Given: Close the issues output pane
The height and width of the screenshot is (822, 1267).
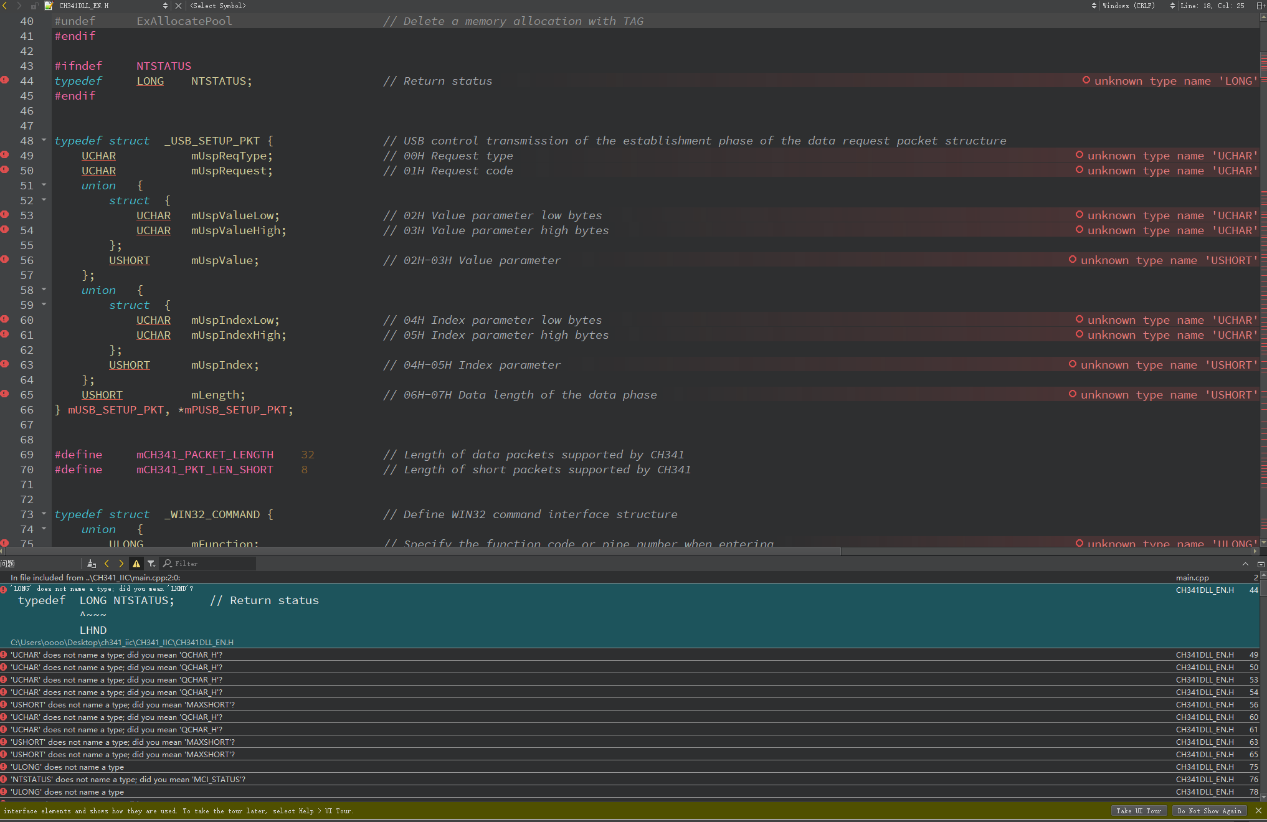Looking at the screenshot, I should pos(1260,564).
